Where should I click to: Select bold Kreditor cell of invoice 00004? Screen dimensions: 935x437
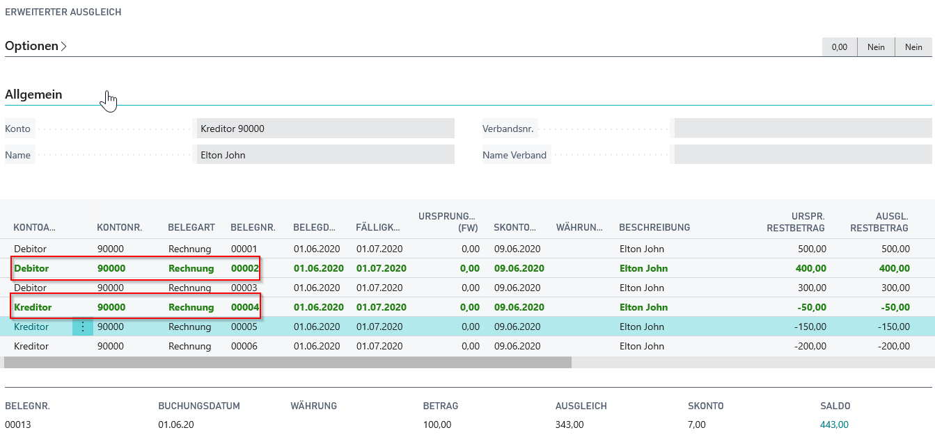coord(32,307)
